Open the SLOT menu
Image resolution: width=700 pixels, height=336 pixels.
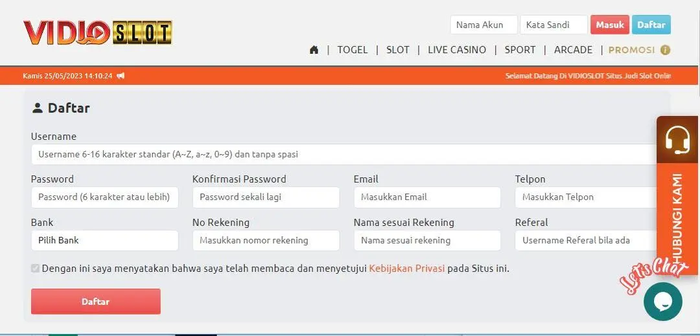click(x=398, y=50)
